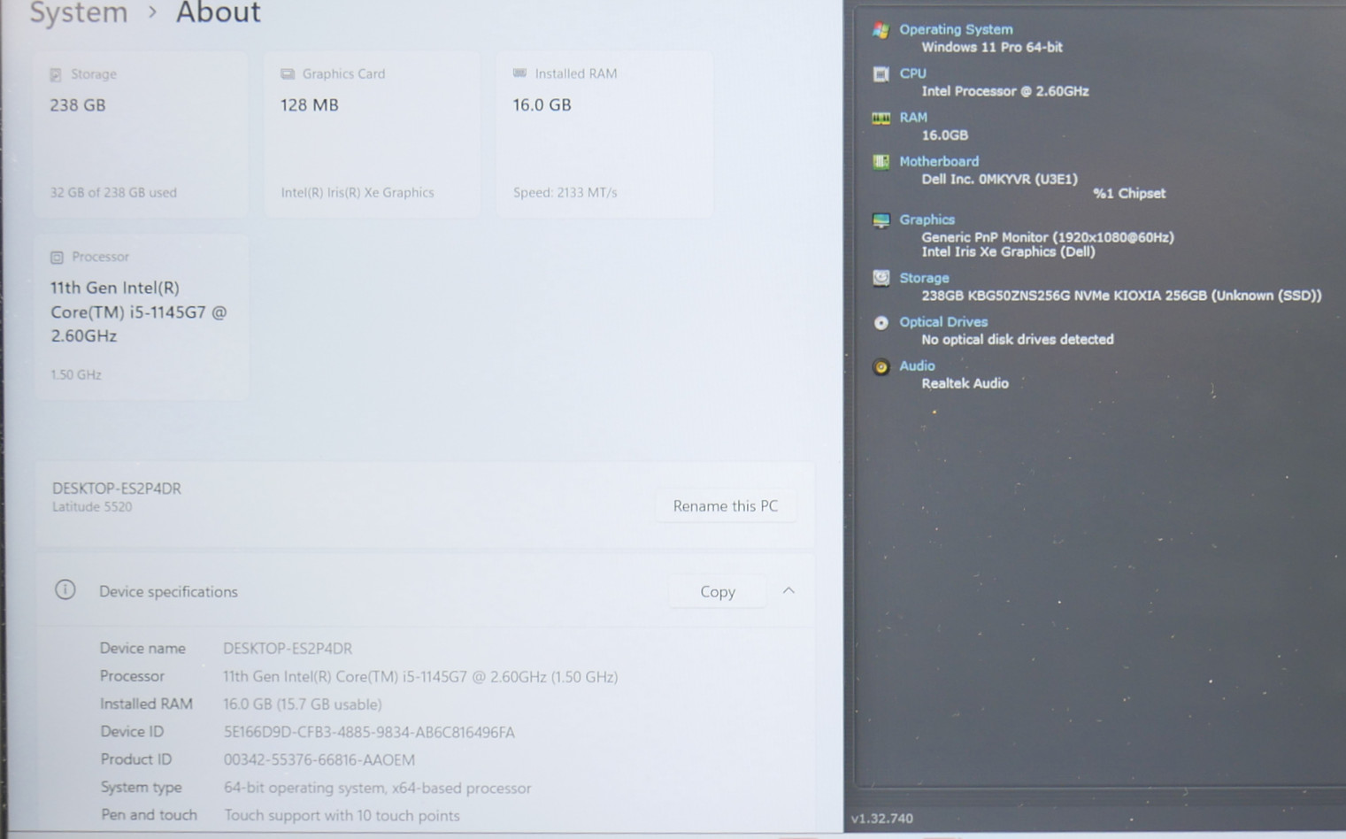Screen dimensions: 1346x839
Task: Select the '32 GB of 238 GB used' text
Action: click(x=113, y=192)
